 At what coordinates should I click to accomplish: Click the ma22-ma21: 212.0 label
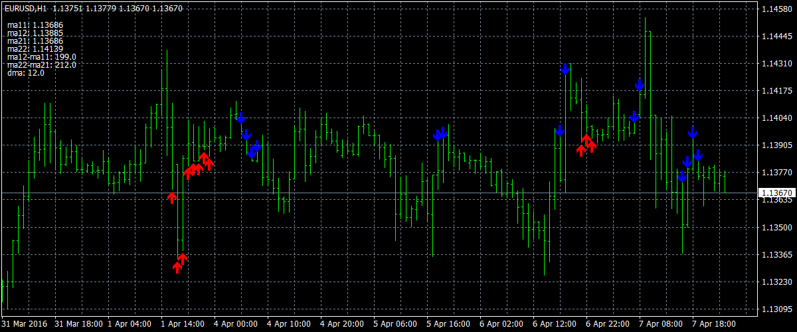[x=42, y=65]
